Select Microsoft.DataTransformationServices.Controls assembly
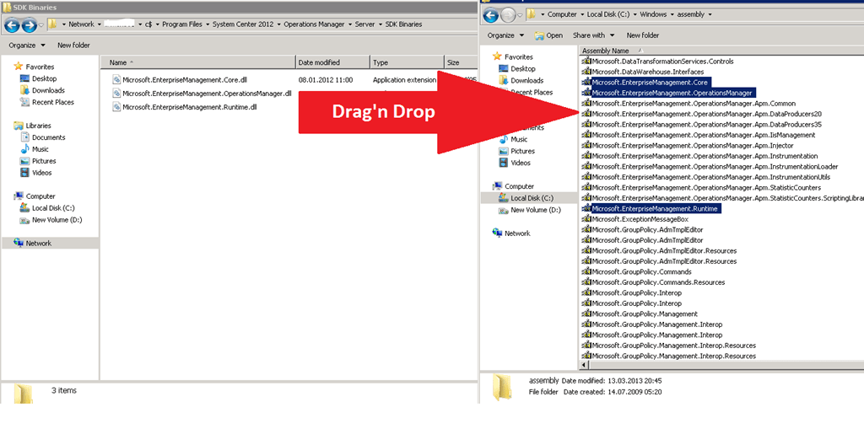This screenshot has width=864, height=429. [x=662, y=62]
